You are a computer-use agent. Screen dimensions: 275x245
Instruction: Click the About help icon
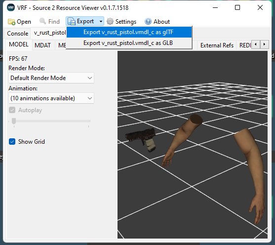pyautogui.click(x=148, y=21)
